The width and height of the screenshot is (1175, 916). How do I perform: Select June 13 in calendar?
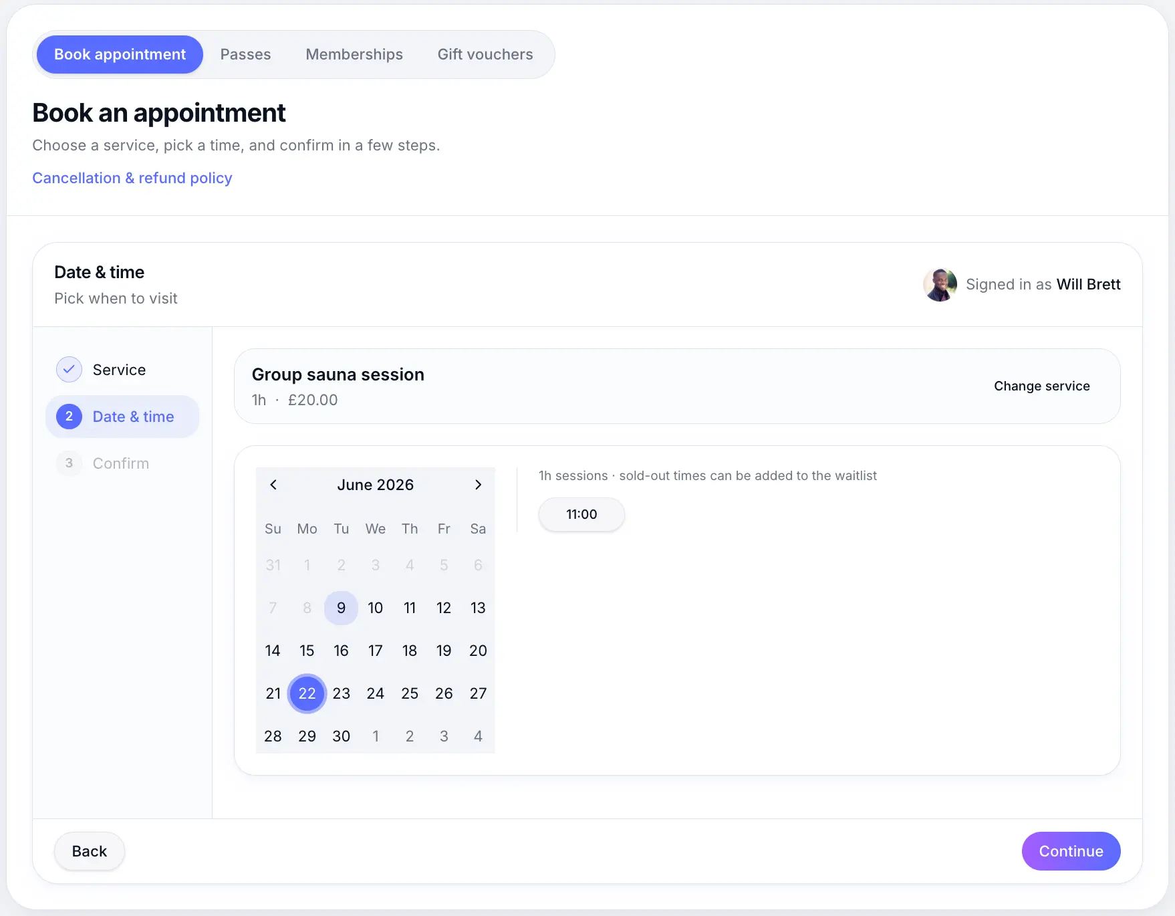pos(478,608)
